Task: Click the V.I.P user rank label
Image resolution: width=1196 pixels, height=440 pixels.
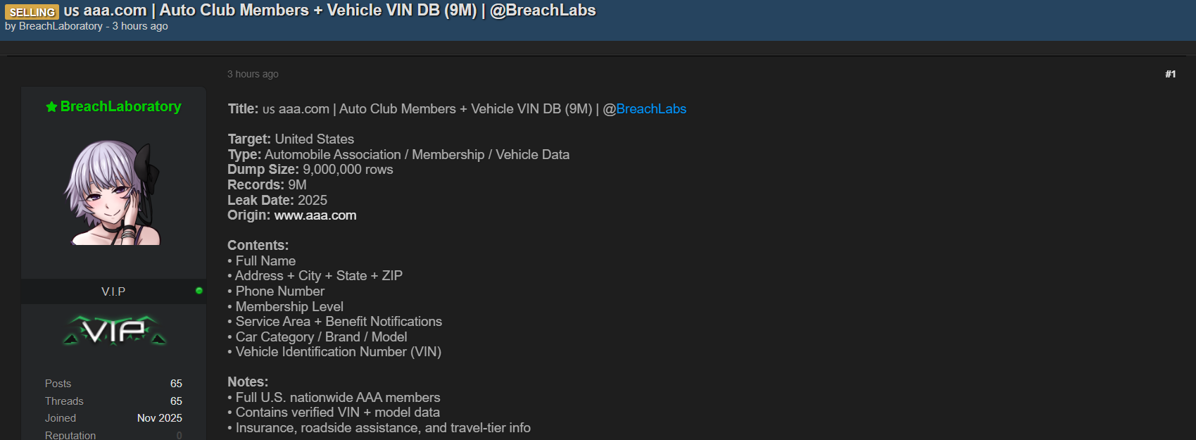Action: click(113, 291)
